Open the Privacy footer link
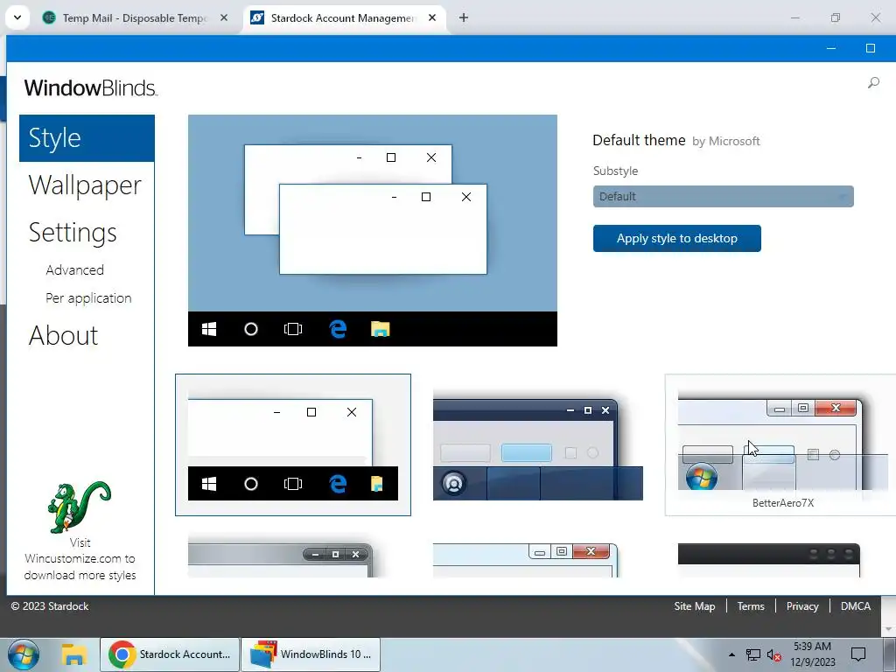Viewport: 896px width, 672px height. click(x=802, y=606)
